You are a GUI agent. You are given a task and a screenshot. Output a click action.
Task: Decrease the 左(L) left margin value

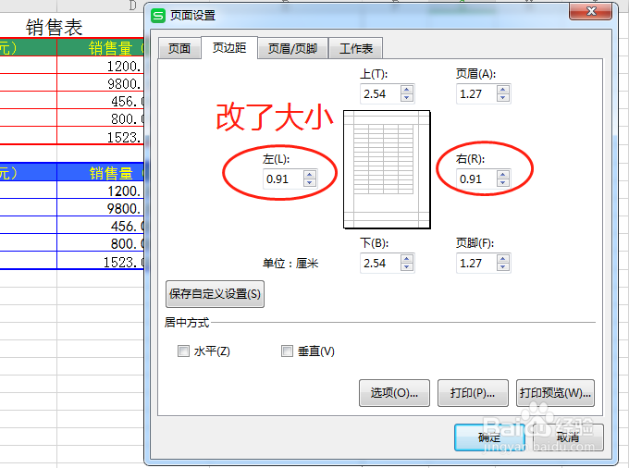(309, 183)
